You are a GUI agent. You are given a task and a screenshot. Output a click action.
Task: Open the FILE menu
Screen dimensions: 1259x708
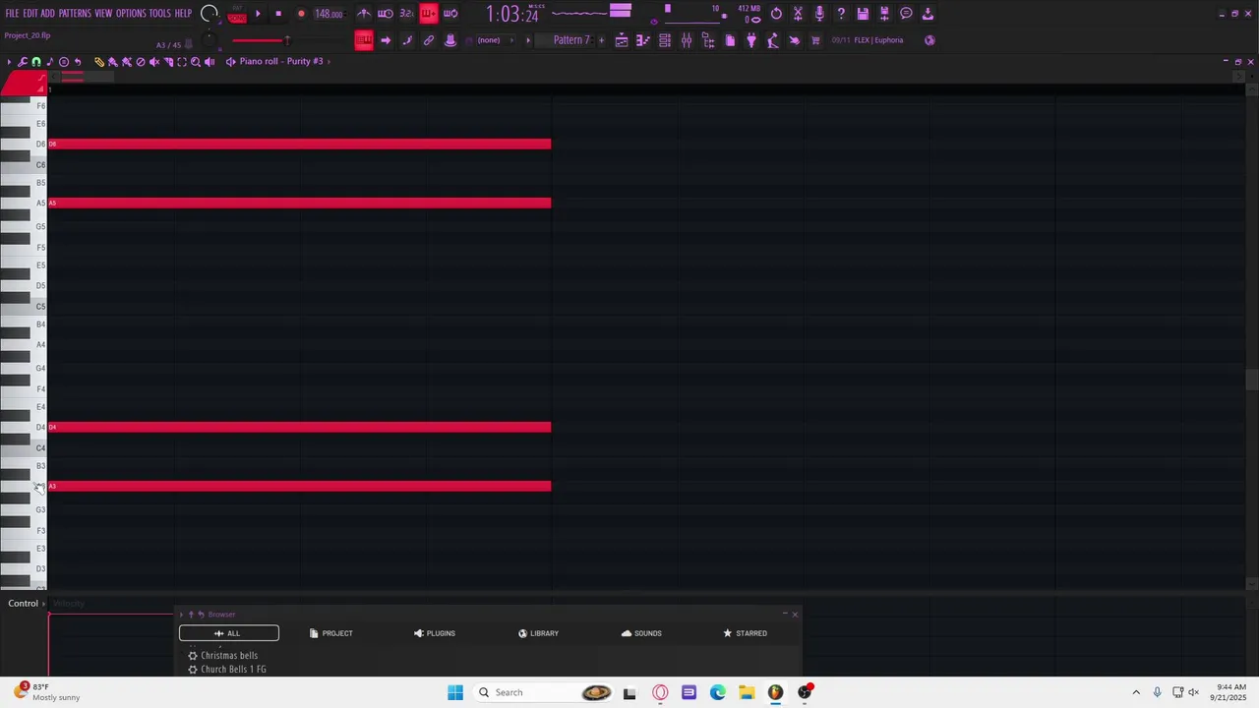pos(12,14)
